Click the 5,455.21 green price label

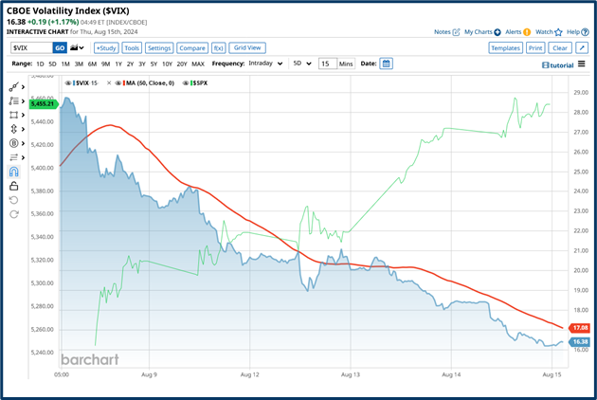click(x=44, y=104)
